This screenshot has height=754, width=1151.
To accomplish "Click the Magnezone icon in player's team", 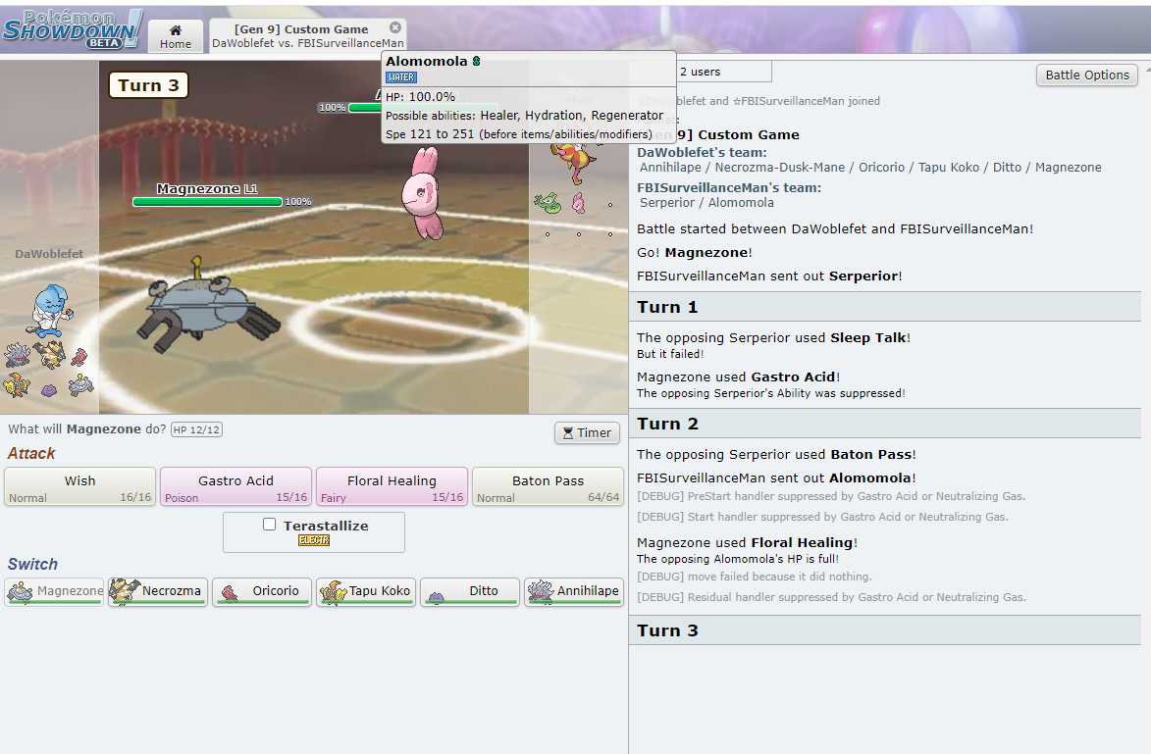I will point(80,385).
